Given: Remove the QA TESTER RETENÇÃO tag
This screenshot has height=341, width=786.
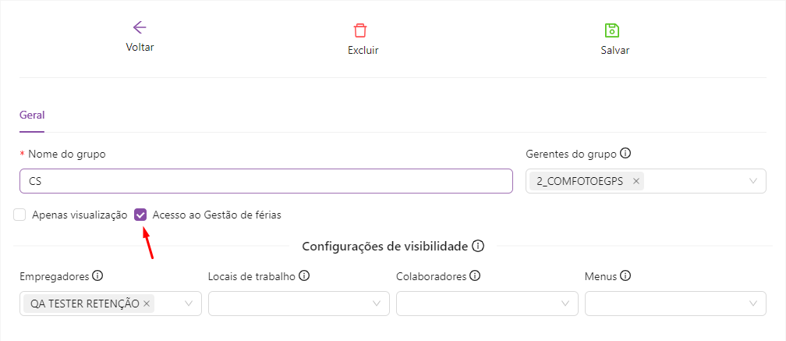Looking at the screenshot, I should point(147,304).
